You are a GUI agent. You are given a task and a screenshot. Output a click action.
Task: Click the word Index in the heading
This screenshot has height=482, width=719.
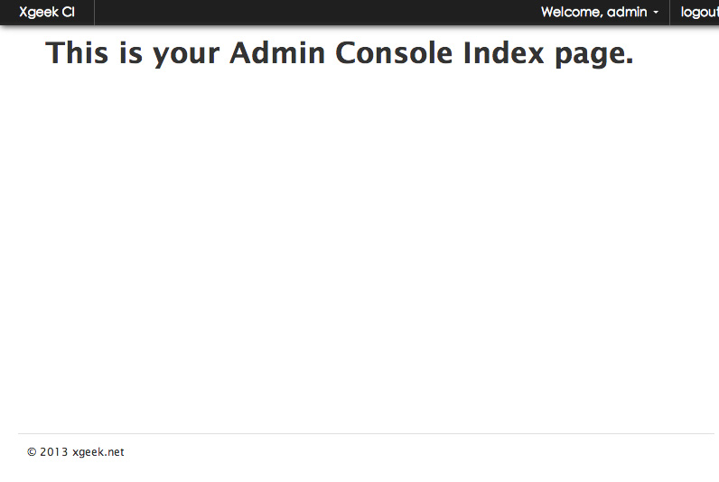(503, 52)
